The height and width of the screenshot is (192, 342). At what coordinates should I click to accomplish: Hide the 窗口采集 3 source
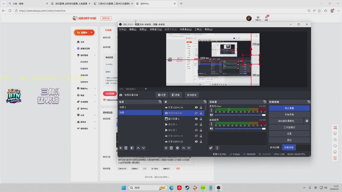click(196, 119)
